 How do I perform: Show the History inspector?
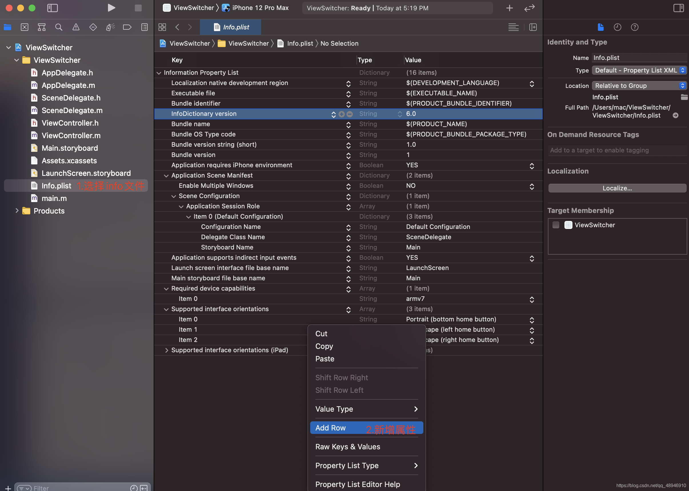618,27
